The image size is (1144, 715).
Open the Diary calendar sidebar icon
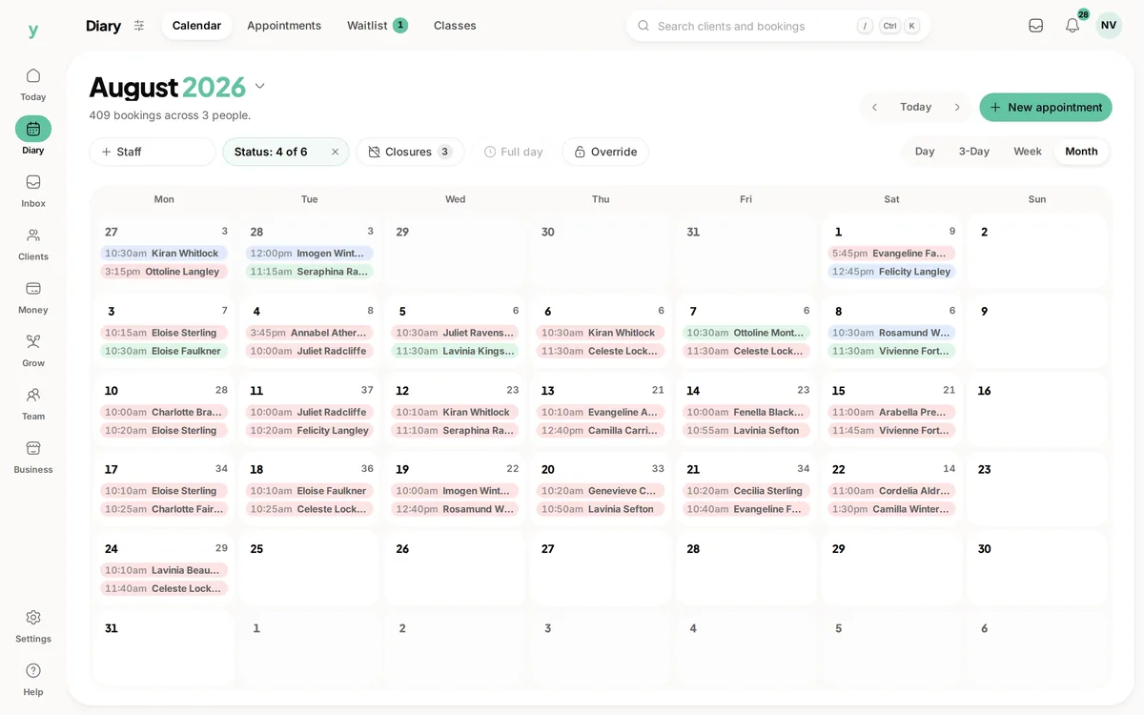[x=33, y=129]
